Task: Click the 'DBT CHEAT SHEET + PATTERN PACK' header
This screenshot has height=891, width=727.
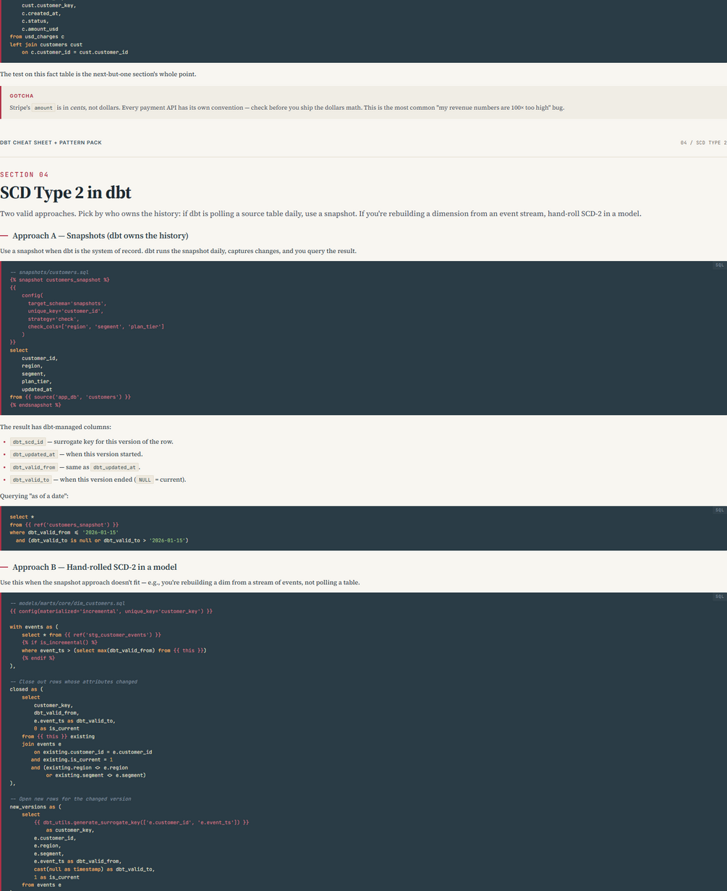Action: click(x=51, y=142)
